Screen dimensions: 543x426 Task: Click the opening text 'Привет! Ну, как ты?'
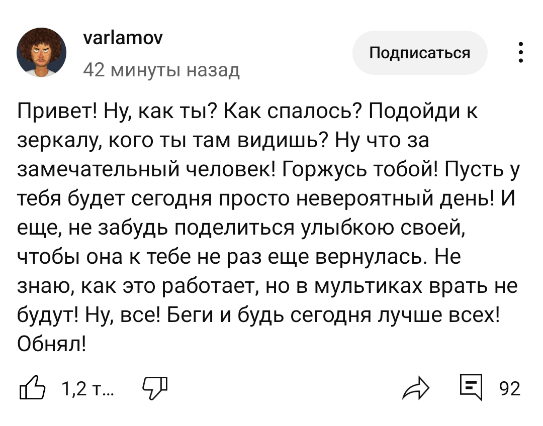(117, 112)
